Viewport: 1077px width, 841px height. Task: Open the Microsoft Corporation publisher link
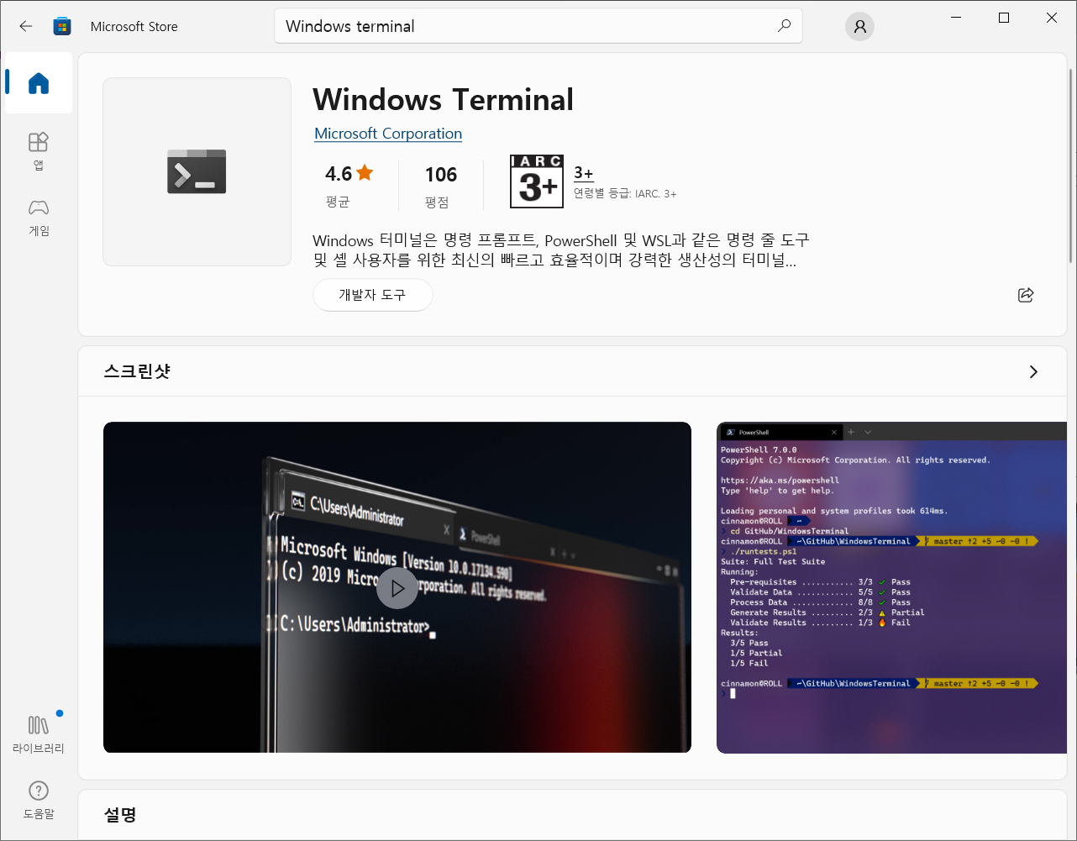388,134
